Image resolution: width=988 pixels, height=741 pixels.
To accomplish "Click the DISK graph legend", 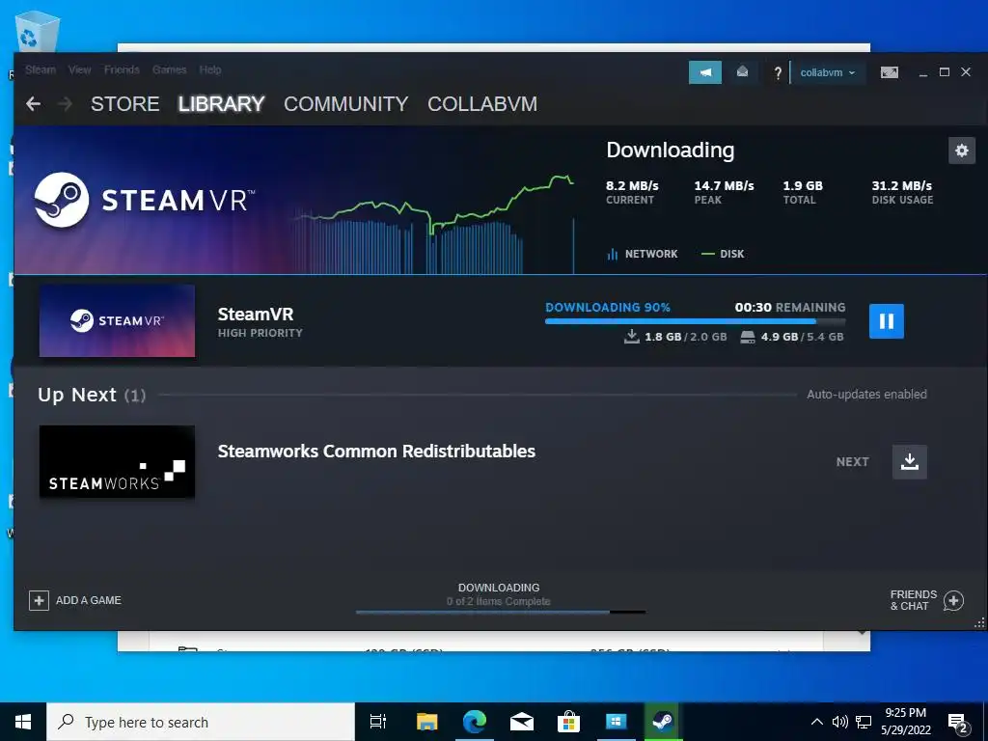I will [x=723, y=254].
